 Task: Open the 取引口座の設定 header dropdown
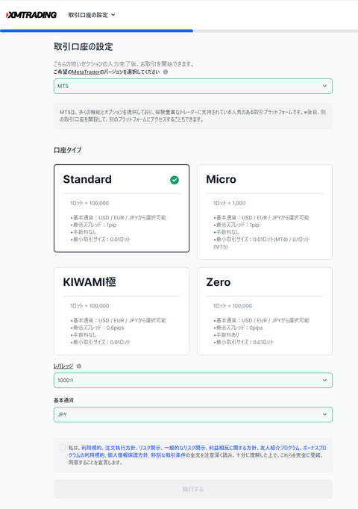coord(92,15)
